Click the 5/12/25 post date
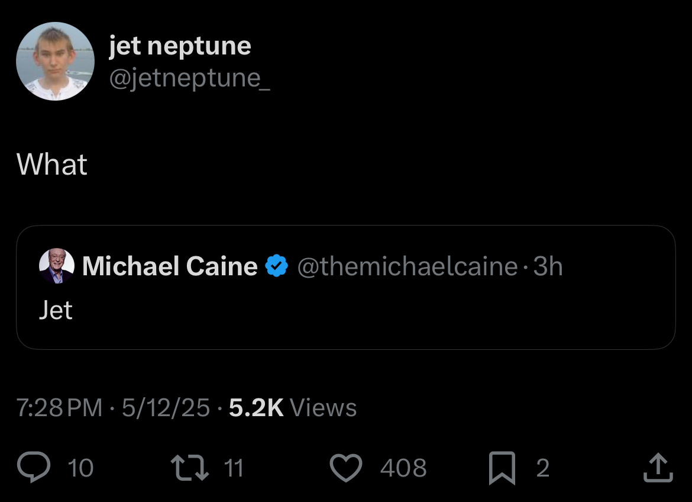Screen dimensions: 692x502 [166, 408]
